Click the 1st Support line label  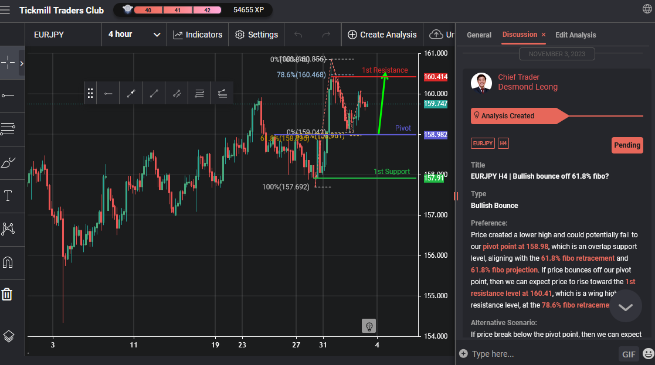coord(391,172)
